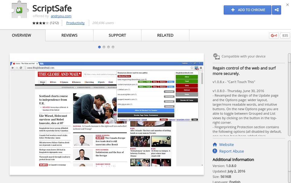The width and height of the screenshot is (291, 183).
Task: Click the Size 561KiB text
Action: coord(222,176)
